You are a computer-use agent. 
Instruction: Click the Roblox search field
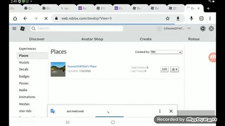77,28
